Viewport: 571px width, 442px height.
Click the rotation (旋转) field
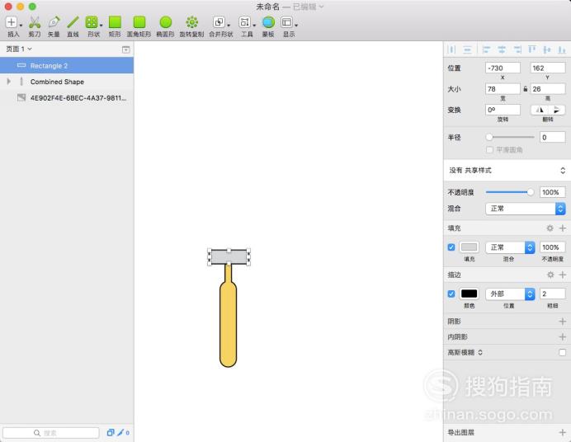click(x=503, y=110)
